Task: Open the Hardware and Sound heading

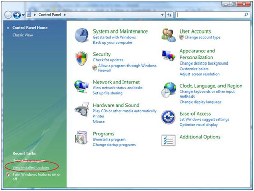Action: pyautogui.click(x=116, y=105)
